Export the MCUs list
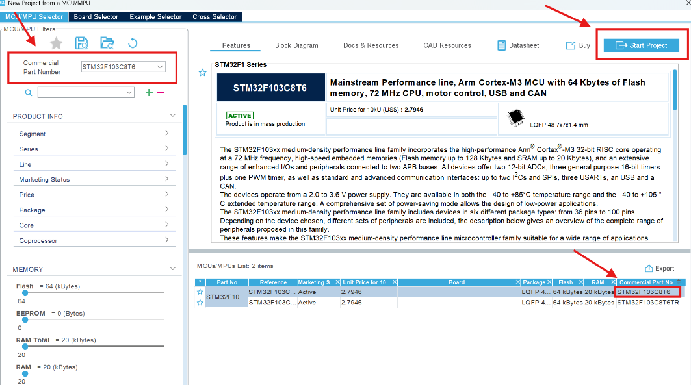The height and width of the screenshot is (385, 691). 659,268
